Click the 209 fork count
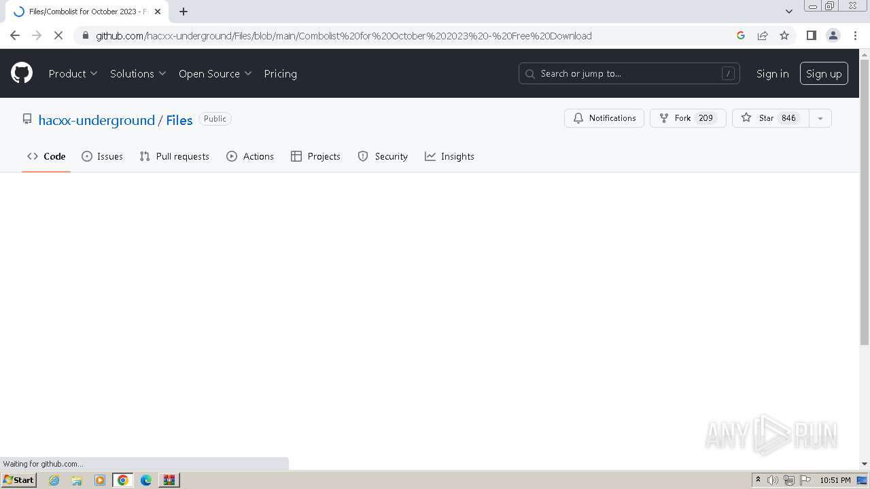This screenshot has height=489, width=870. point(706,118)
